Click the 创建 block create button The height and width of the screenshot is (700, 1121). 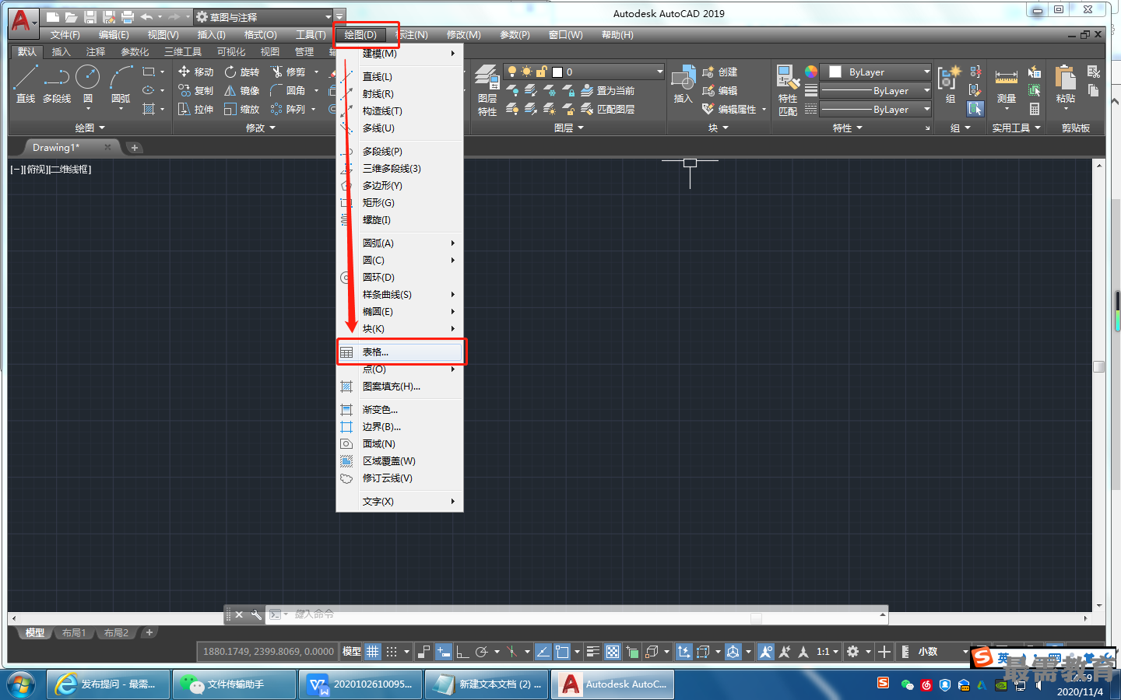719,72
